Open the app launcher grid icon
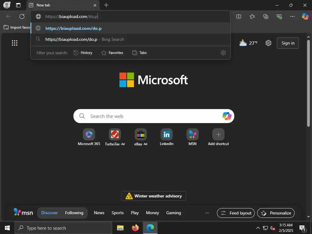 15,43
